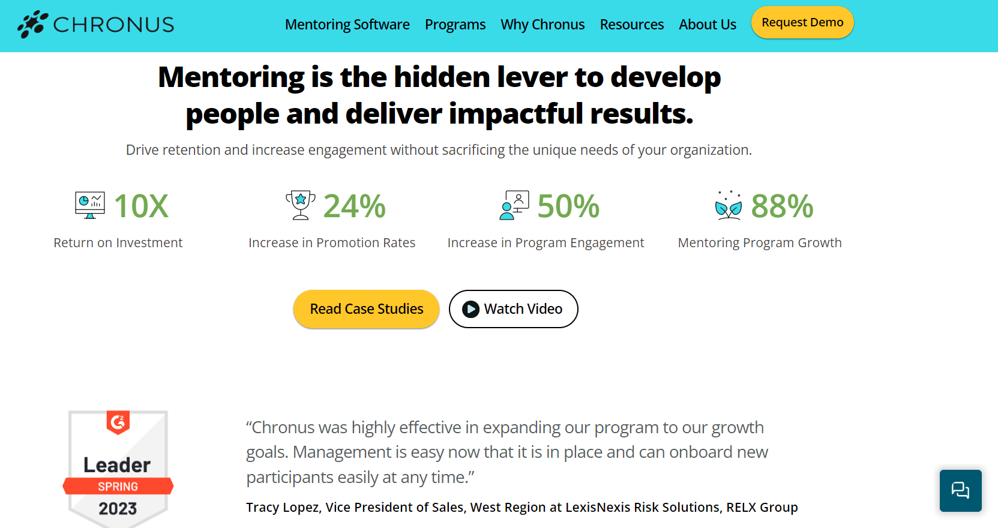Click the Tracy Lopez testimonial attribution

tap(522, 508)
